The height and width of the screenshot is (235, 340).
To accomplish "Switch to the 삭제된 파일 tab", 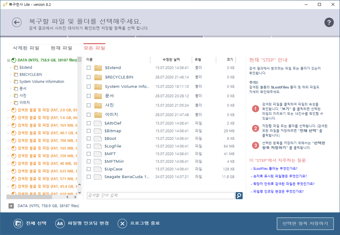I will point(26,48).
